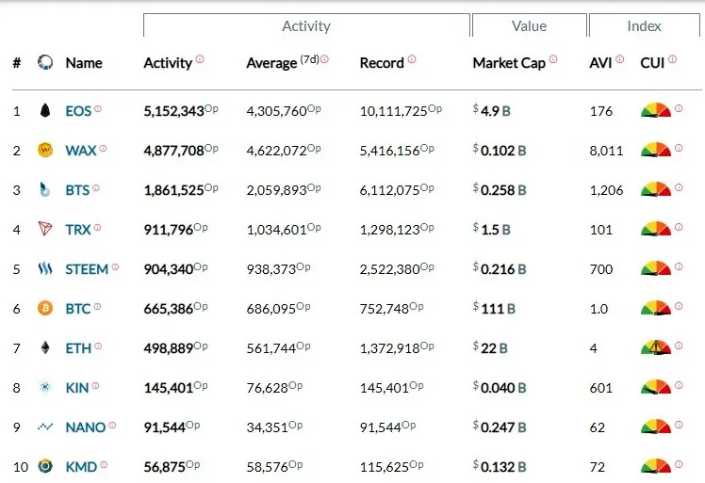The width and height of the screenshot is (705, 483).
Task: Sort by the Activity column header
Action: pyautogui.click(x=168, y=63)
